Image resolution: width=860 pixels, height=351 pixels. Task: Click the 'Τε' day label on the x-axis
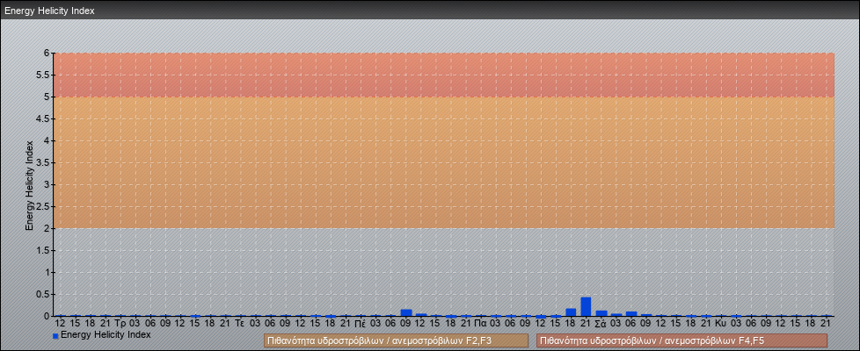click(x=240, y=324)
